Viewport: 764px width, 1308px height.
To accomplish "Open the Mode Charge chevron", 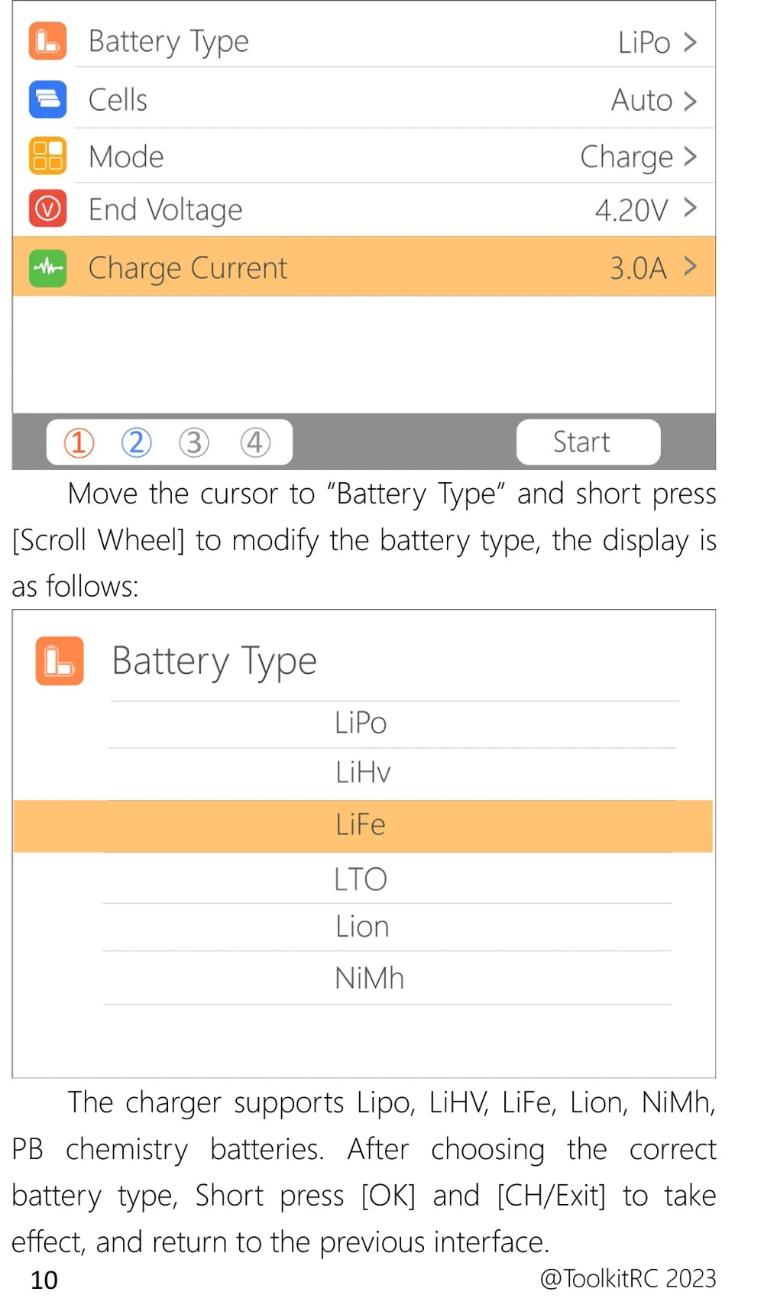I will click(690, 157).
